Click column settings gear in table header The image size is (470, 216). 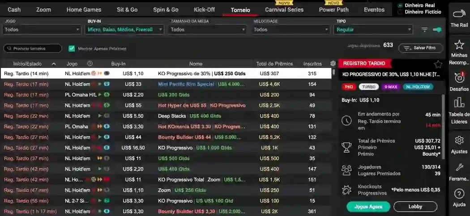tap(333, 64)
